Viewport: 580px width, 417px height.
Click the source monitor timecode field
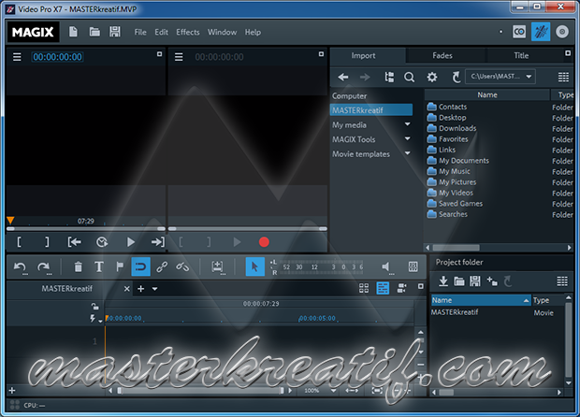(x=57, y=57)
